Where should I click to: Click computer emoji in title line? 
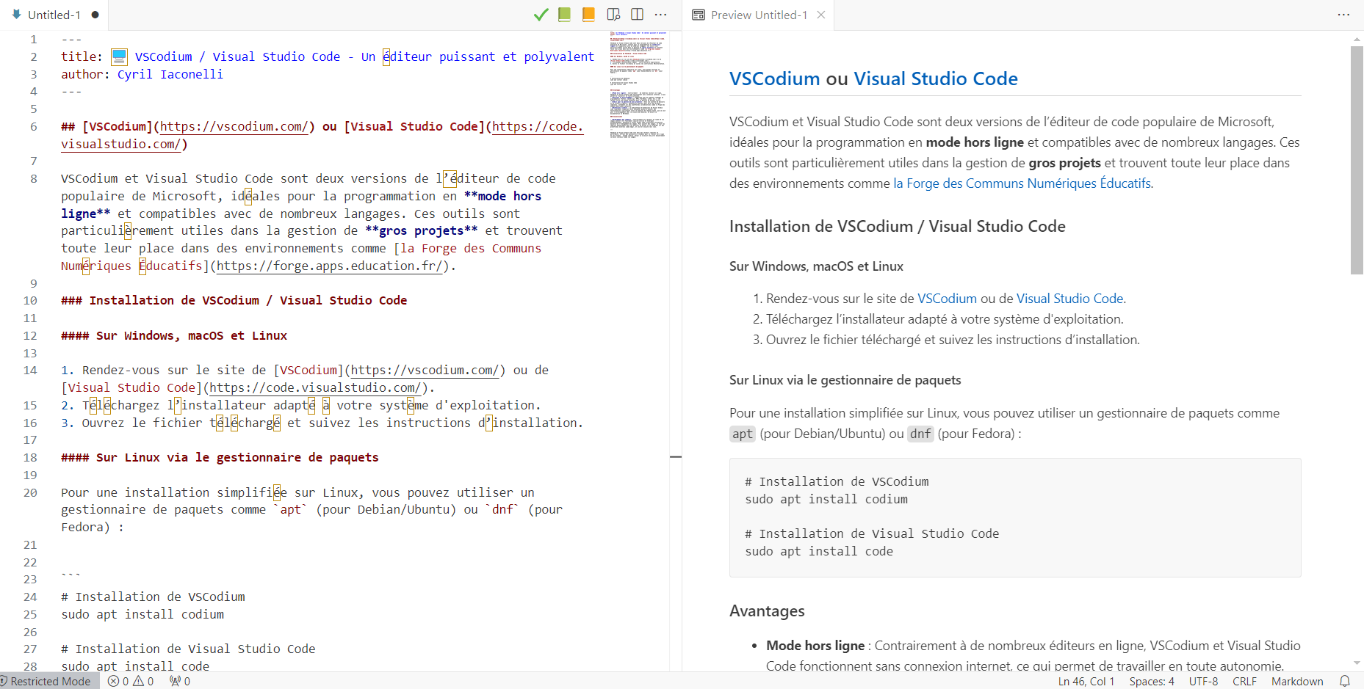click(119, 56)
